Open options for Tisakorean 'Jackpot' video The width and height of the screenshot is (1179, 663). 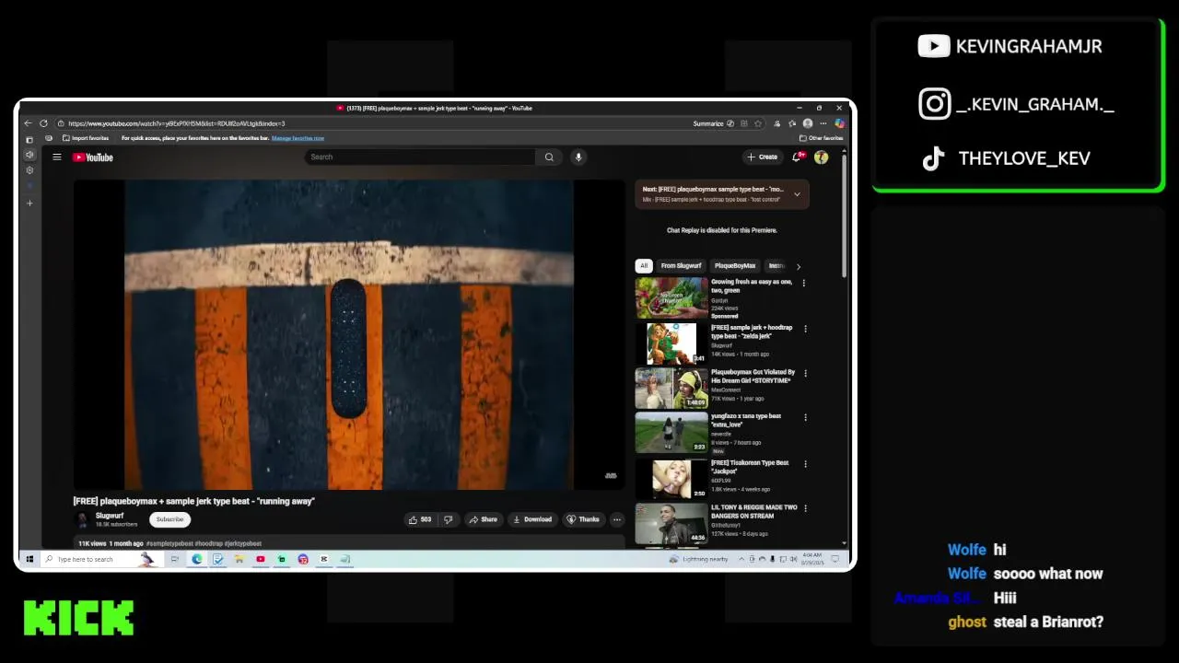coord(805,463)
